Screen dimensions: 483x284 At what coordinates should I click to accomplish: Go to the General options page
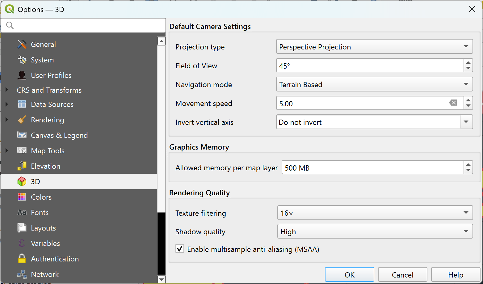79,44
